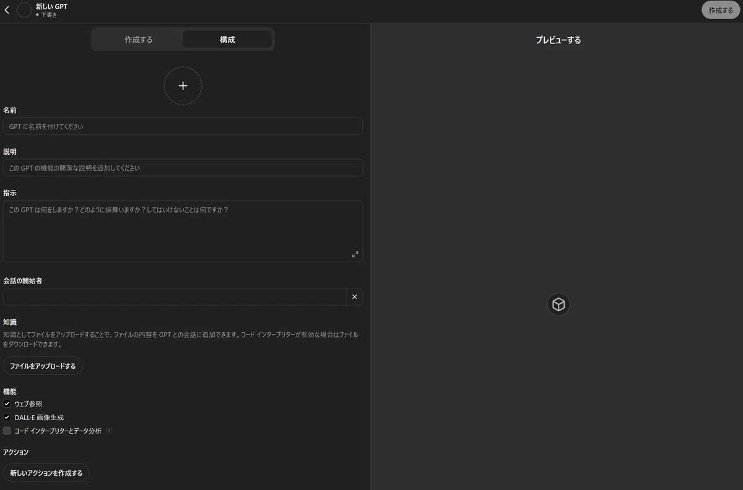Focus the 指示 text area
This screenshot has height=490, width=743.
(x=183, y=231)
